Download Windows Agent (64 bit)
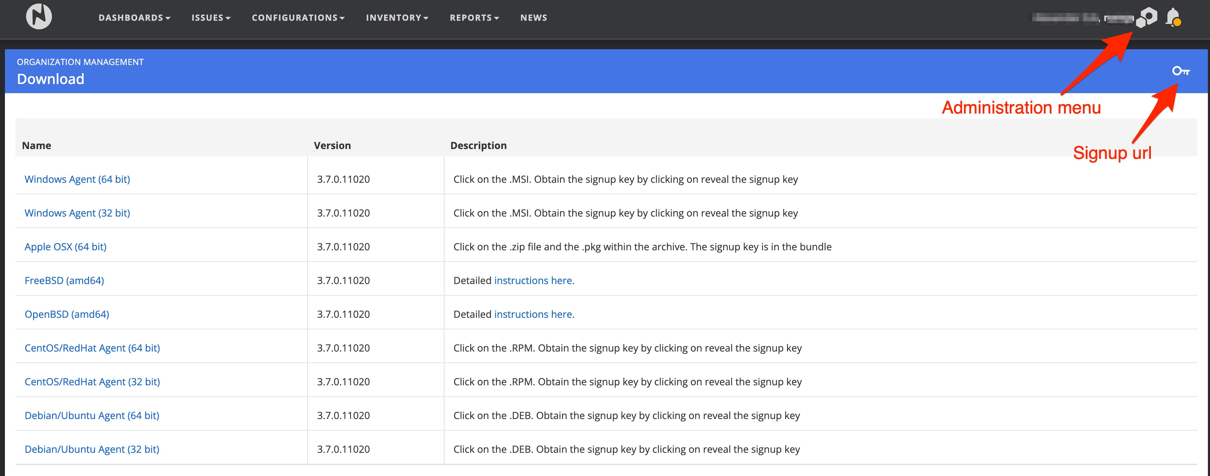The image size is (1210, 476). [x=77, y=179]
